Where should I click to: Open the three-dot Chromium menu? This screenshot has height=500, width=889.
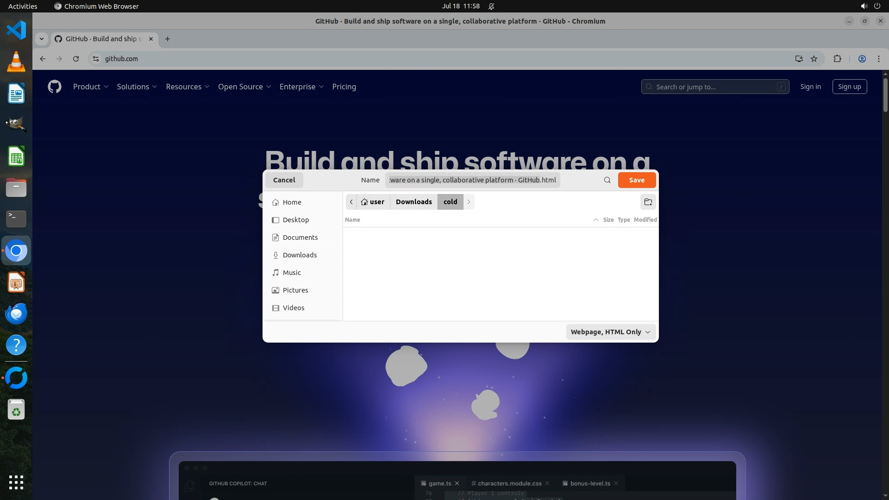click(x=878, y=59)
